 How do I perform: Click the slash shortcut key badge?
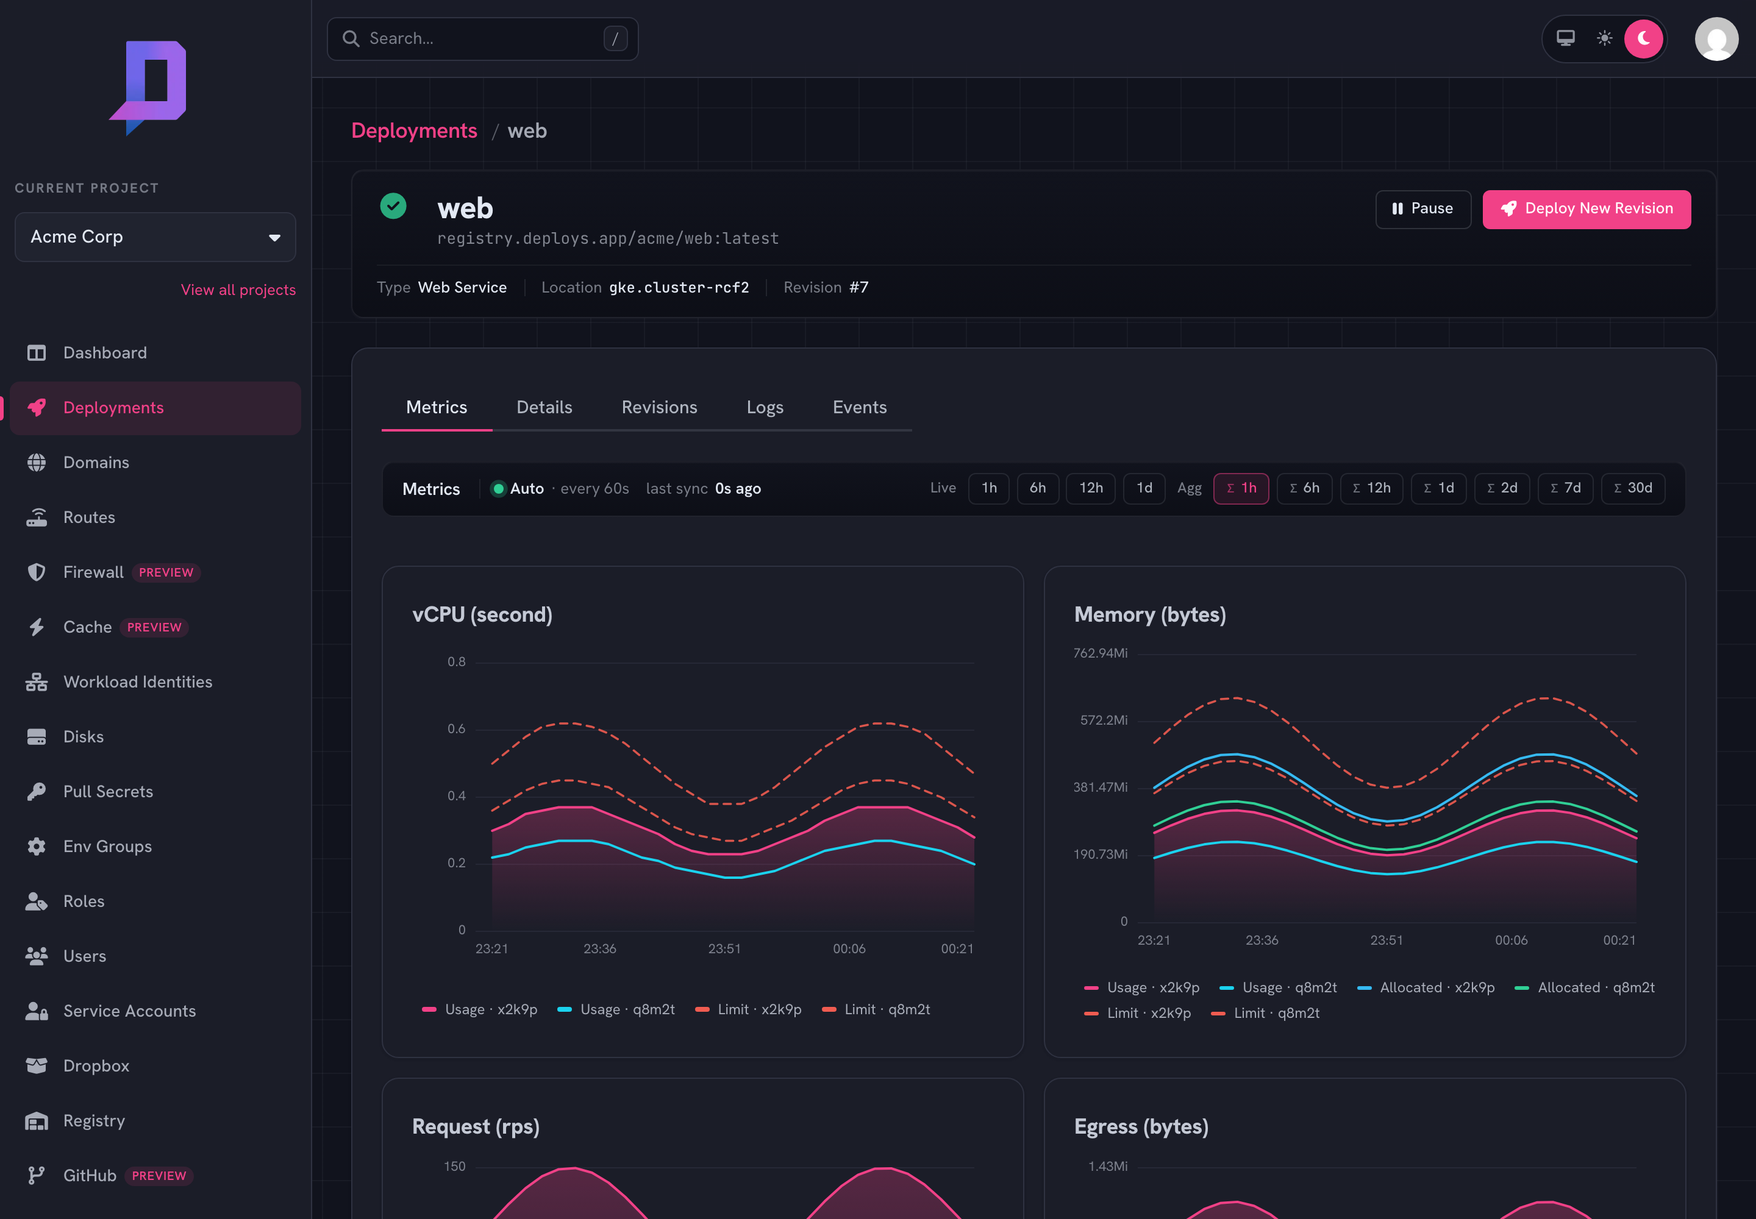[x=615, y=39]
